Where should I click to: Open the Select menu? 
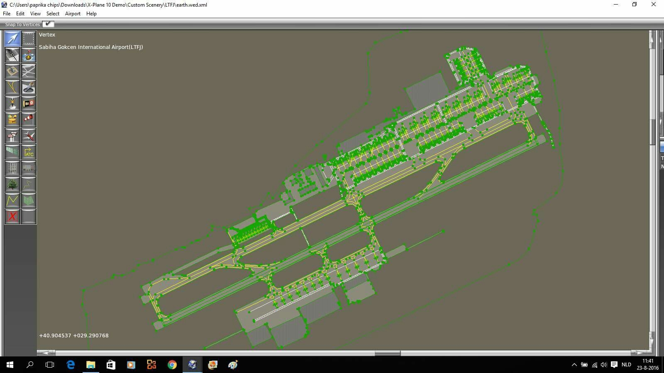point(53,14)
